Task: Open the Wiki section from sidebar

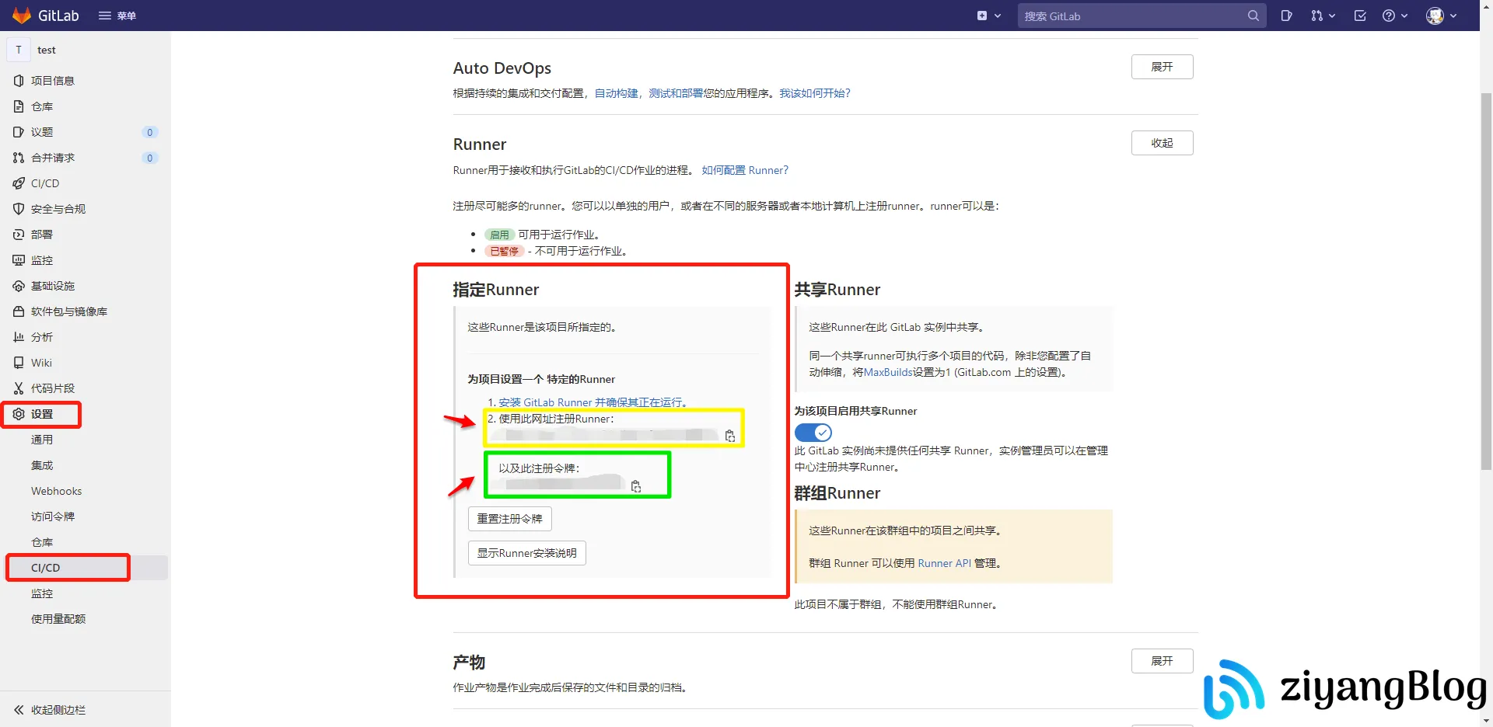Action: pos(42,363)
